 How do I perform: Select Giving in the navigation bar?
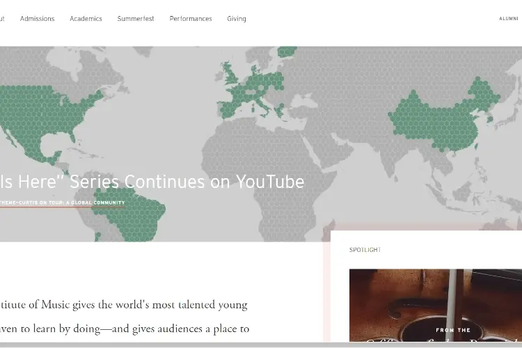237,19
